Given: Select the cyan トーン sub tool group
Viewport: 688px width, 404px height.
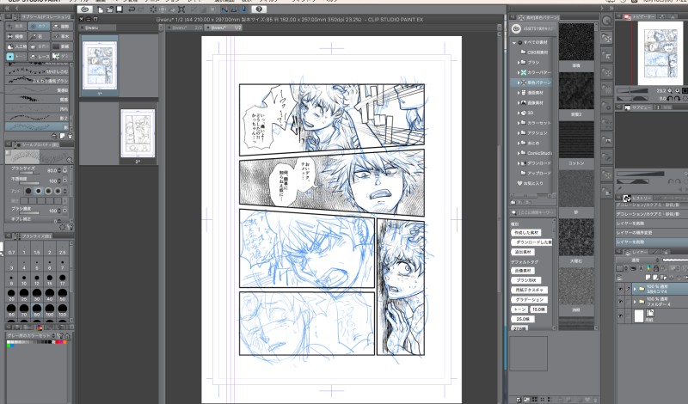Looking at the screenshot, I should coord(15,57).
